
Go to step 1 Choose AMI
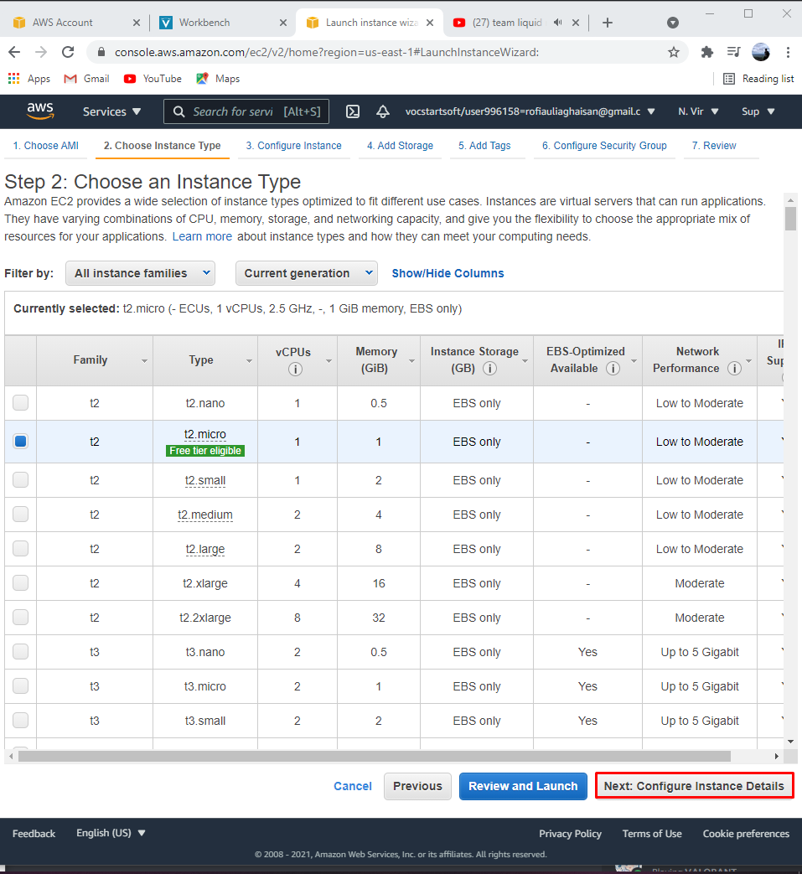(46, 146)
